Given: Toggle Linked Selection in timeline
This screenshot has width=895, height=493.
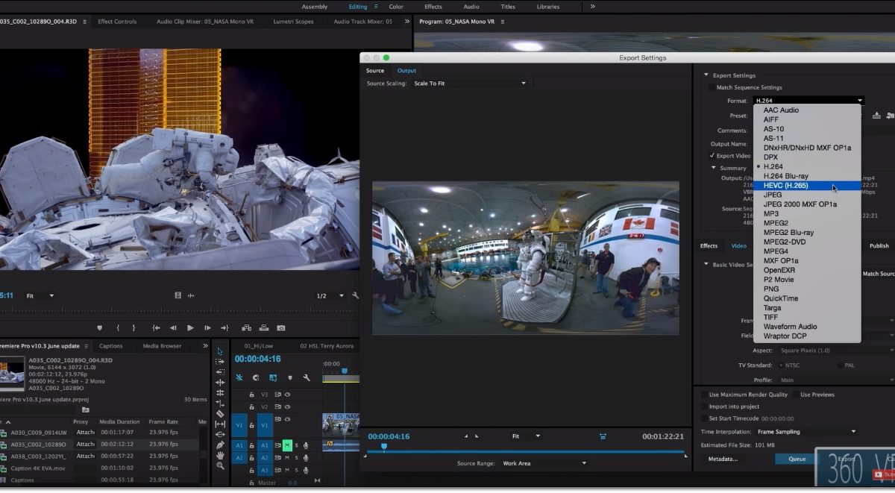Looking at the screenshot, I should point(273,377).
